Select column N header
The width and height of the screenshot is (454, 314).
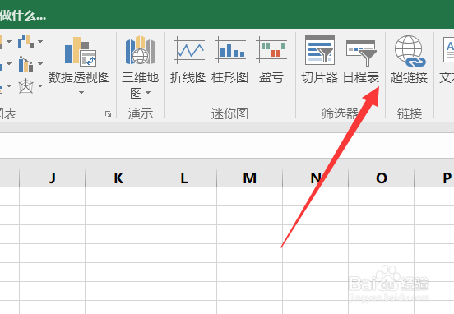(x=315, y=178)
